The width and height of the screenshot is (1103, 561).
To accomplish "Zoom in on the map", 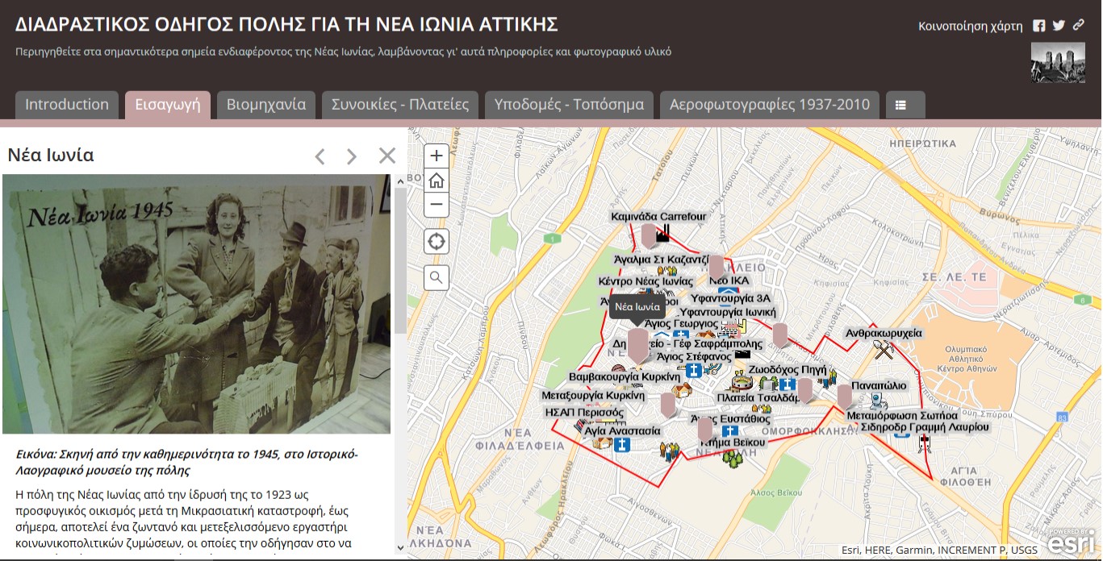I will coord(437,156).
